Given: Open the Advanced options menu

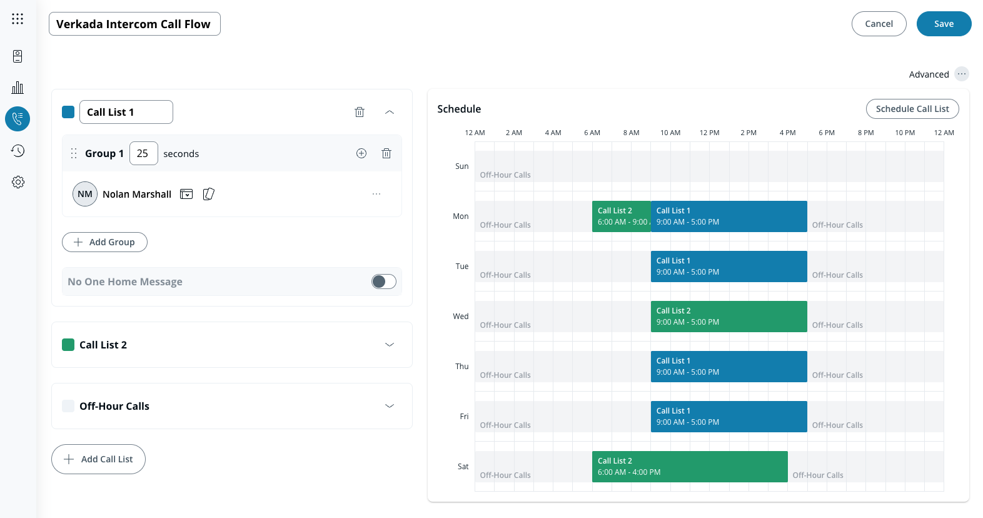Looking at the screenshot, I should 962,74.
